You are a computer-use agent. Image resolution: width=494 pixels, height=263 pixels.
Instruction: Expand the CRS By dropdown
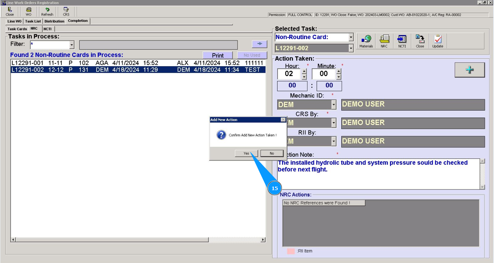point(334,123)
